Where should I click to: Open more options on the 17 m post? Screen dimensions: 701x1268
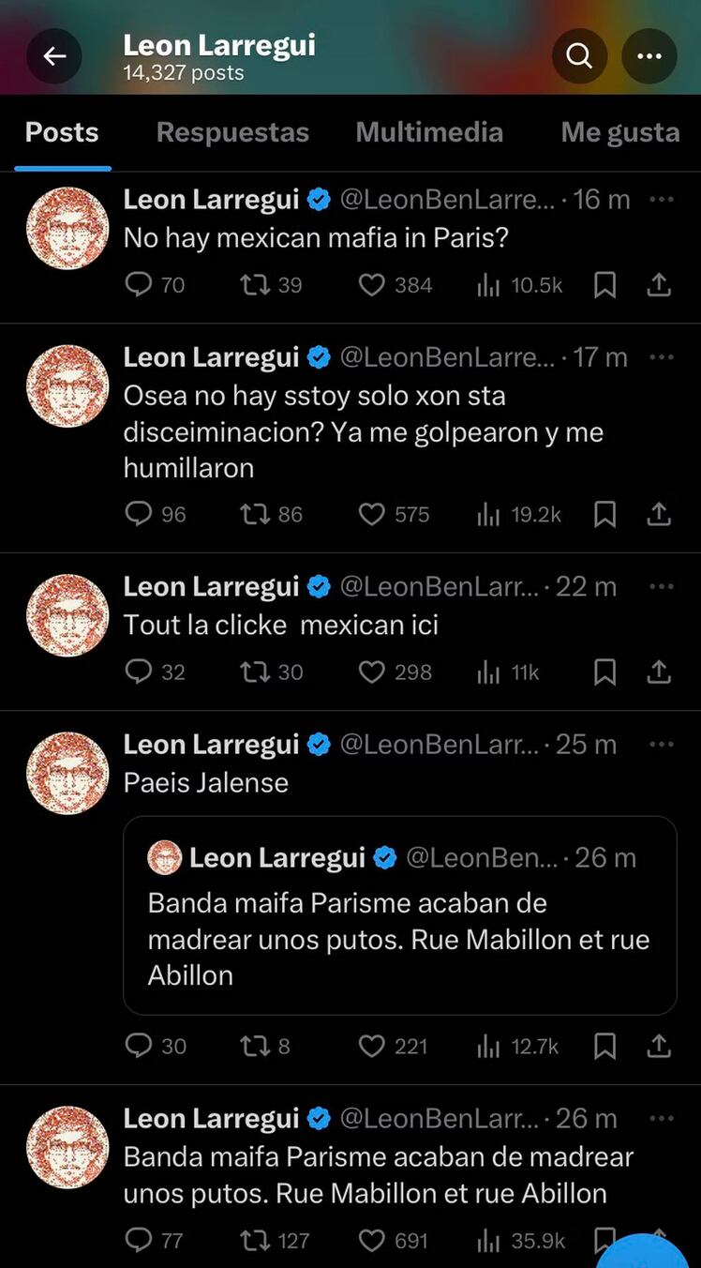pyautogui.click(x=662, y=357)
